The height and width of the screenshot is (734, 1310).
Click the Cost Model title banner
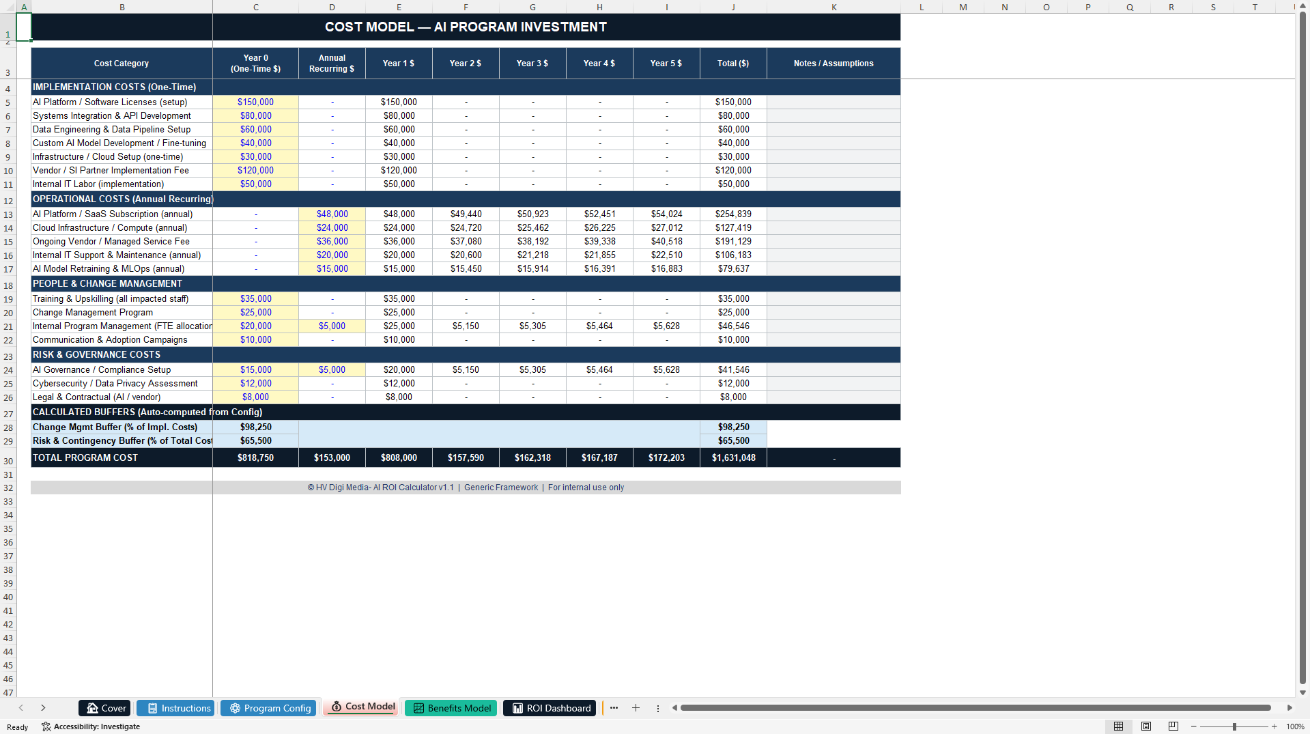click(466, 27)
